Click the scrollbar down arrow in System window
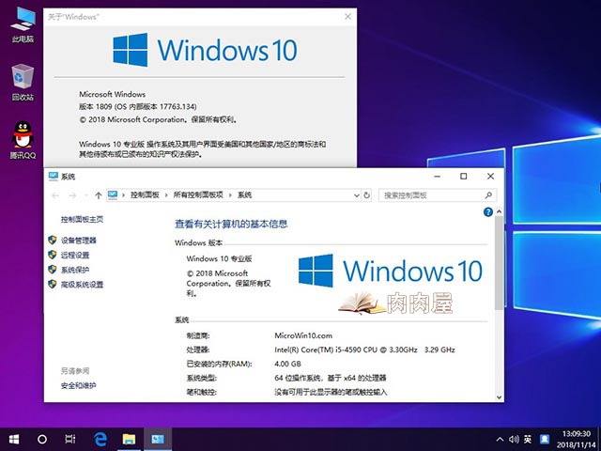601x451 pixels. coord(499,397)
